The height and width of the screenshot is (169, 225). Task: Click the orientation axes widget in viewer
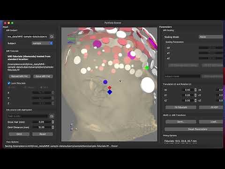74,127
